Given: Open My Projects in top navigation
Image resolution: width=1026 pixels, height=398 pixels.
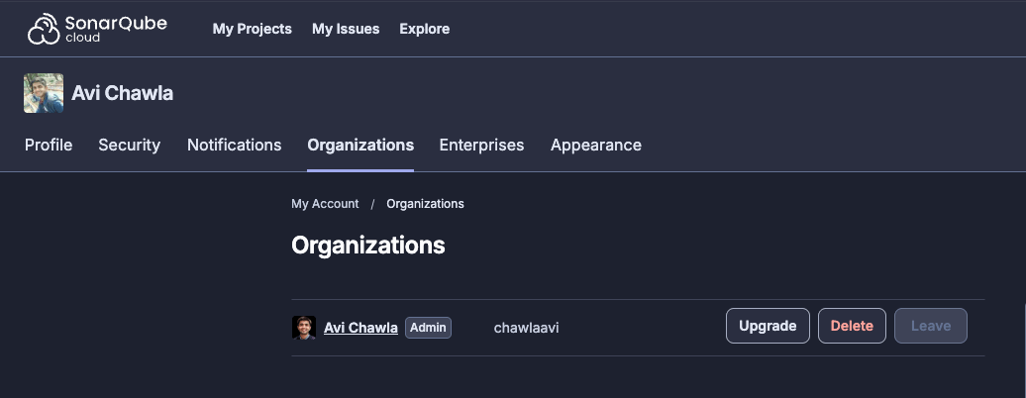Looking at the screenshot, I should coord(252,29).
